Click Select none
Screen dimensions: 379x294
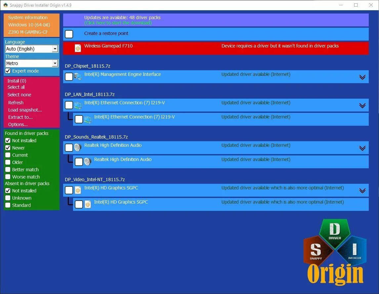pyautogui.click(x=19, y=95)
